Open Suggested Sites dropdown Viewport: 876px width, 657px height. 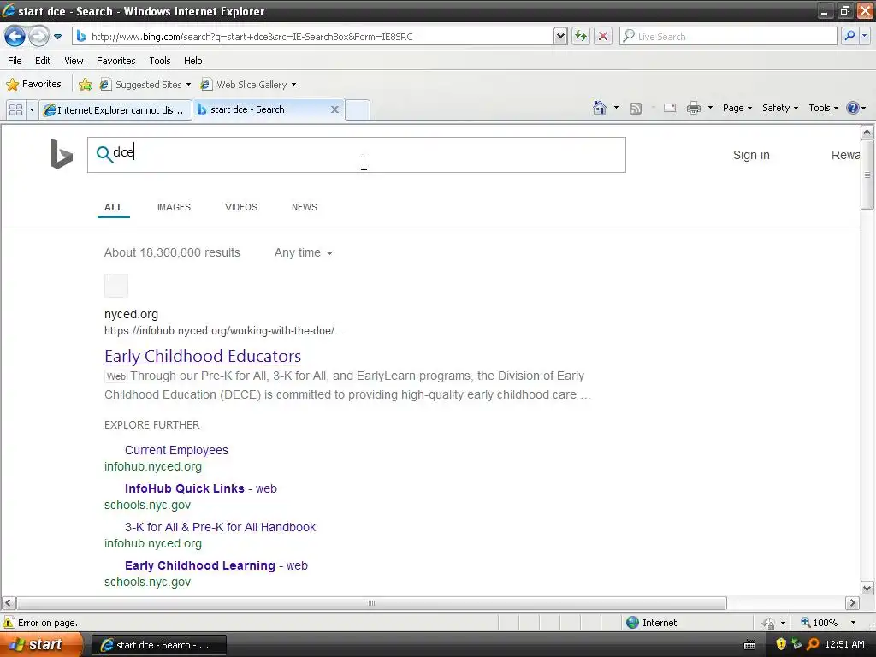click(145, 85)
